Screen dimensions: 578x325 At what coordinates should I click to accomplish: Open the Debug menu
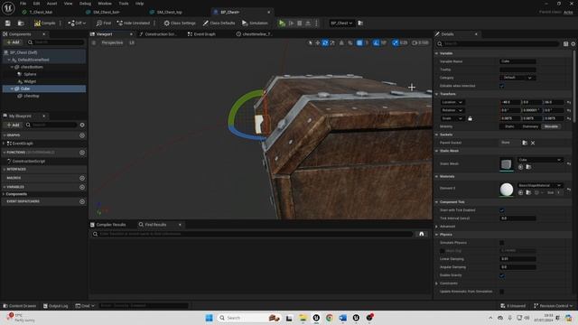85,4
